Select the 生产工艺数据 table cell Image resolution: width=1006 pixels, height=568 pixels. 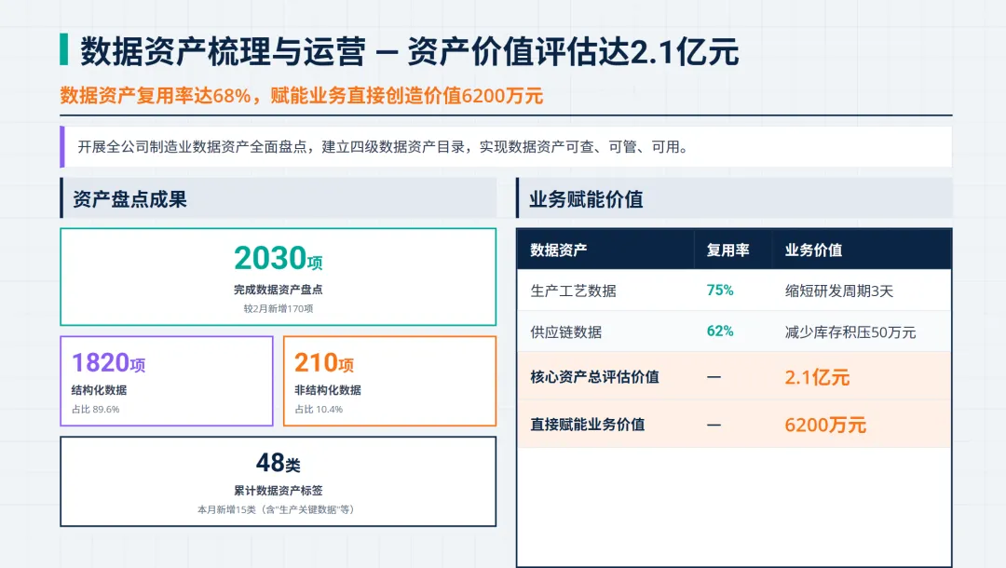pos(573,291)
